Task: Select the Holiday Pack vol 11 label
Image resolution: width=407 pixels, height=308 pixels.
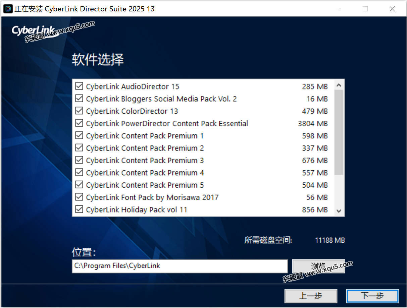Action: tap(137, 210)
